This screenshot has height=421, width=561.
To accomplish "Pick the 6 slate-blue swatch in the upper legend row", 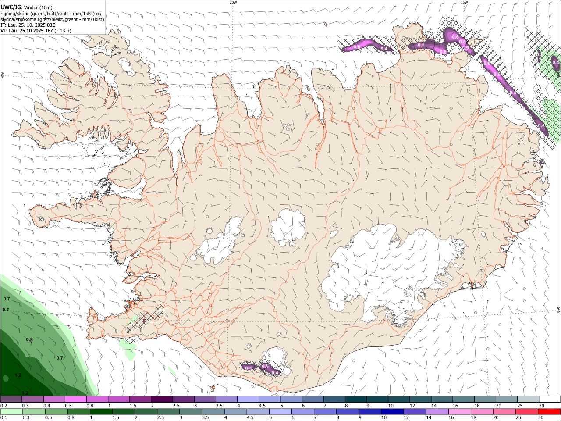I will click(313, 399).
